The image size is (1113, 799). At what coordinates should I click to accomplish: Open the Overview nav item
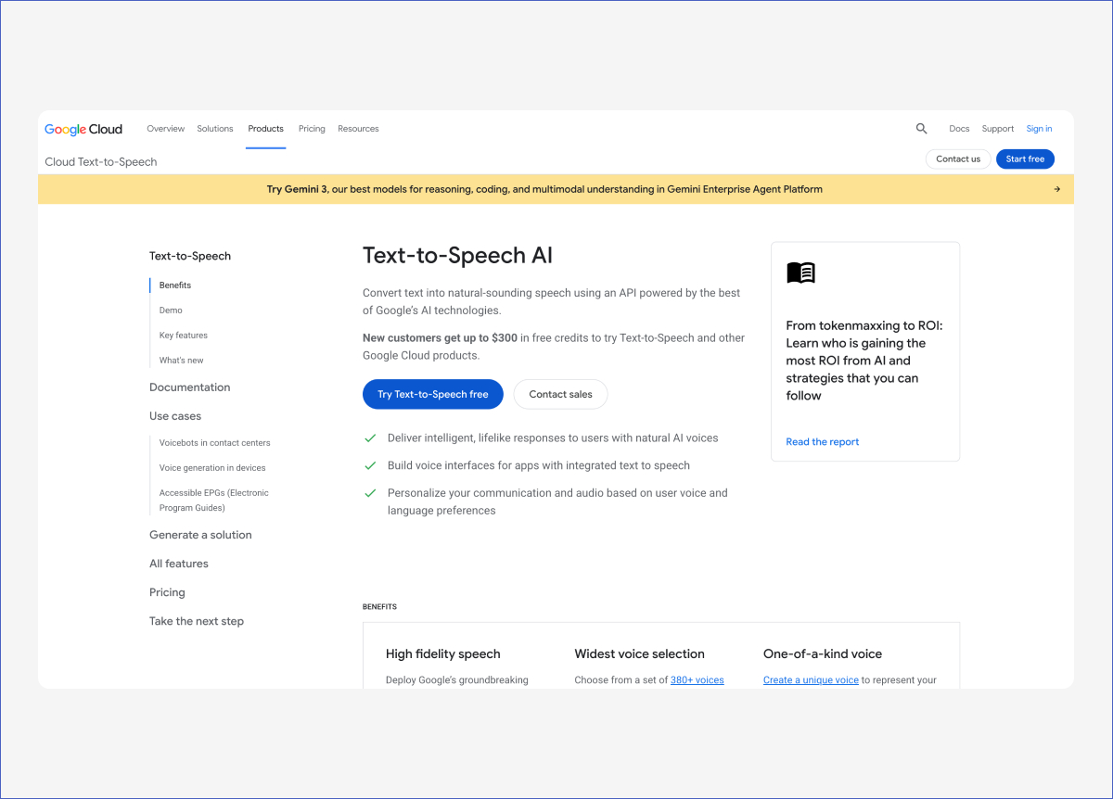tap(165, 129)
